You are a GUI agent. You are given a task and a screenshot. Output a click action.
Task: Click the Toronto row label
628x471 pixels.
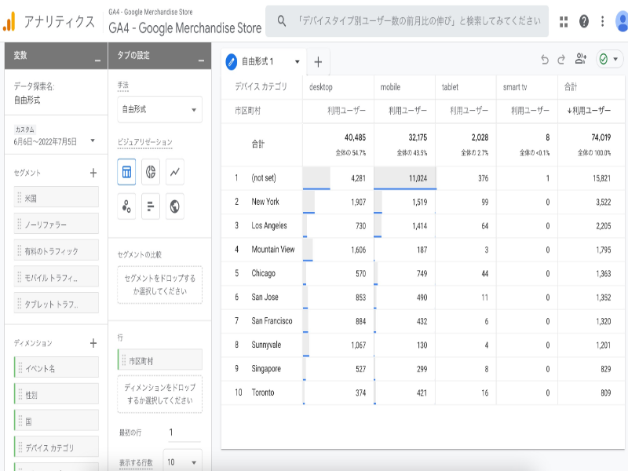tap(263, 392)
